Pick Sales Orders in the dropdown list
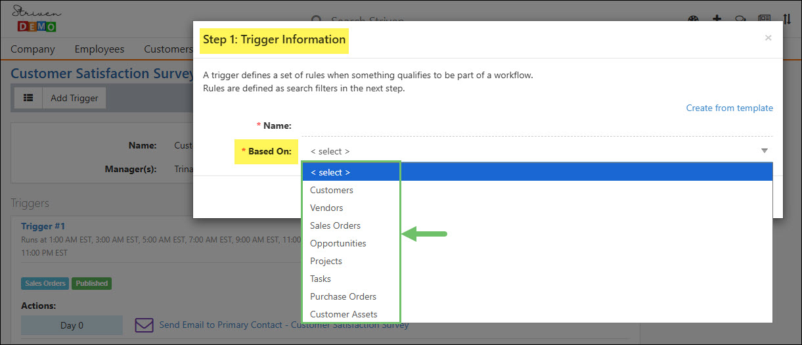This screenshot has height=345, width=802. 537,225
